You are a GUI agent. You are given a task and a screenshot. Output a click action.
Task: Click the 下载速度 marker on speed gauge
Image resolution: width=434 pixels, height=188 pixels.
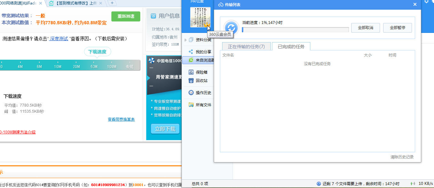97,52
